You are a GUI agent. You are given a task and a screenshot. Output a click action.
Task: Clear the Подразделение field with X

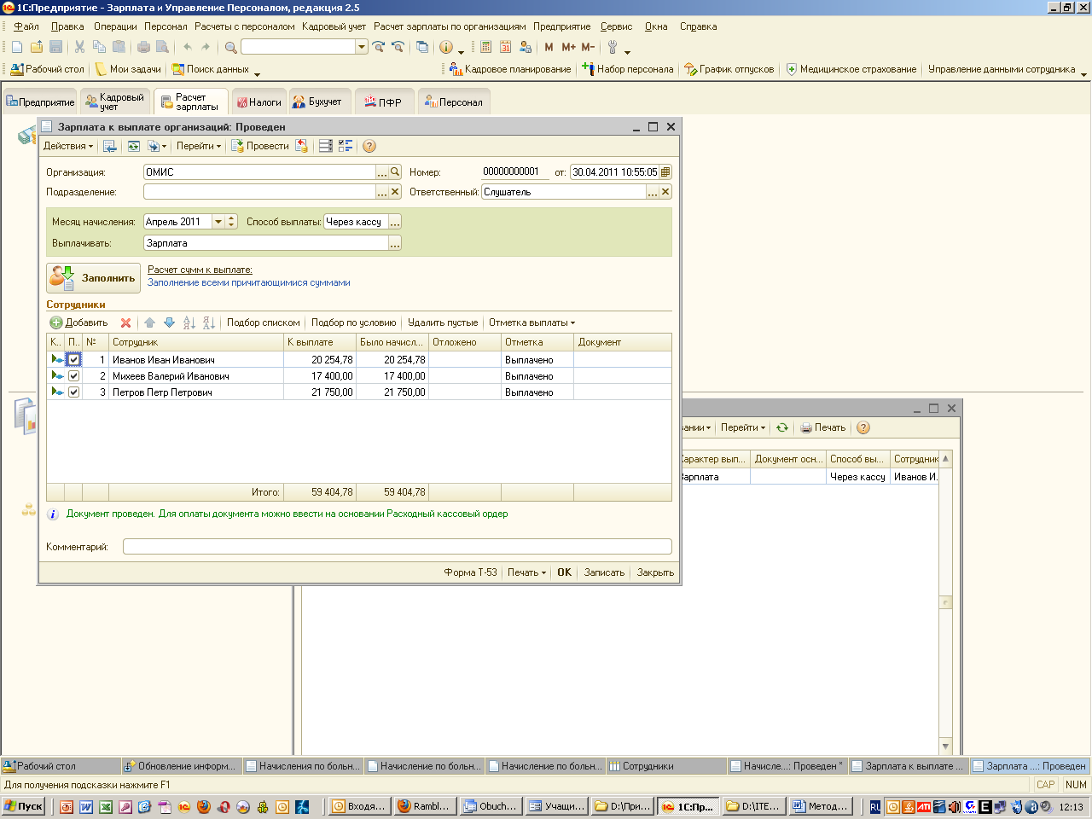click(x=395, y=192)
